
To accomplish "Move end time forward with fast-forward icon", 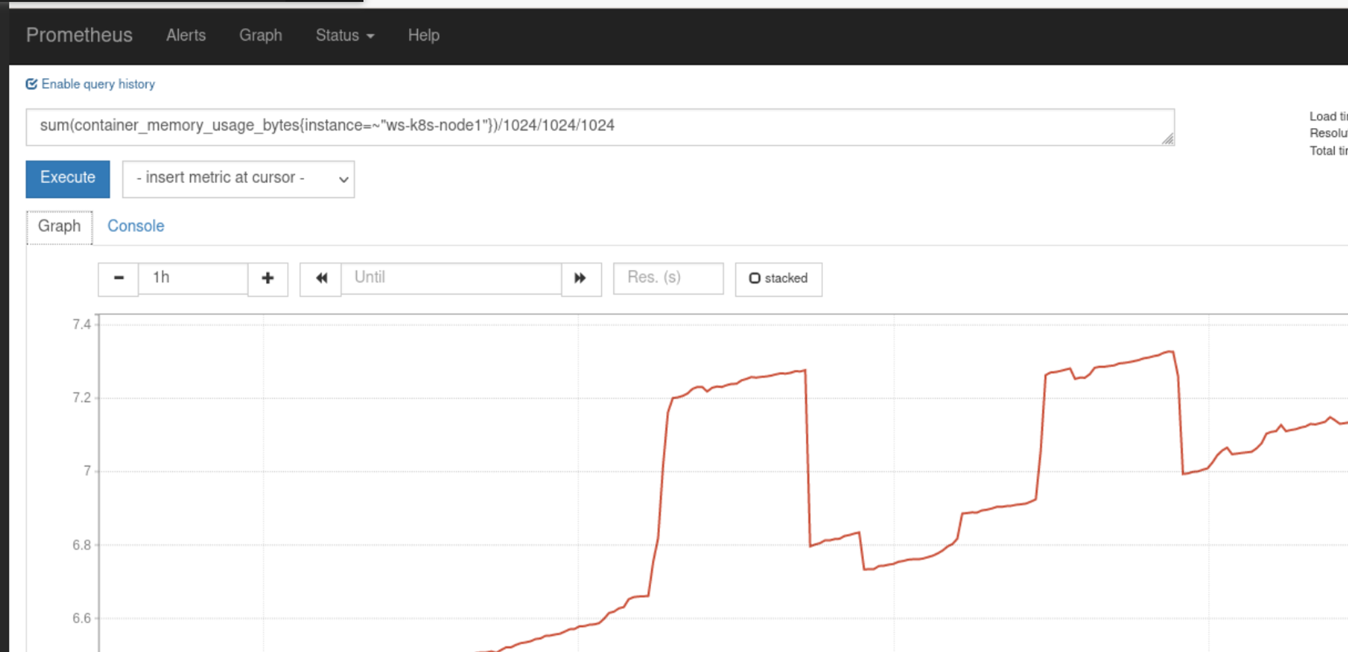I will pyautogui.click(x=581, y=278).
